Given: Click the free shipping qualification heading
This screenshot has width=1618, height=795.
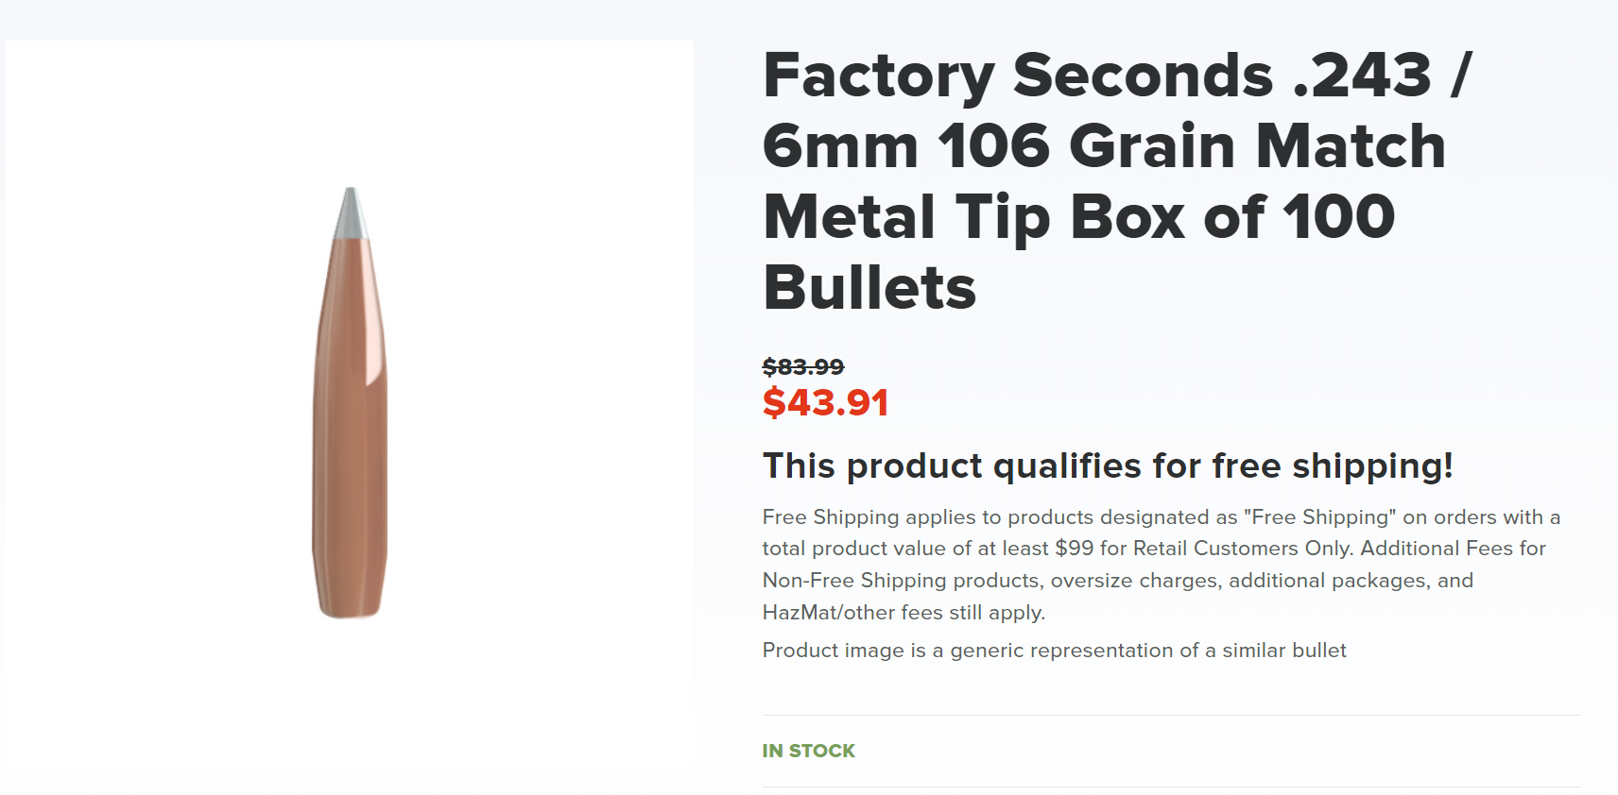Looking at the screenshot, I should [x=1108, y=466].
